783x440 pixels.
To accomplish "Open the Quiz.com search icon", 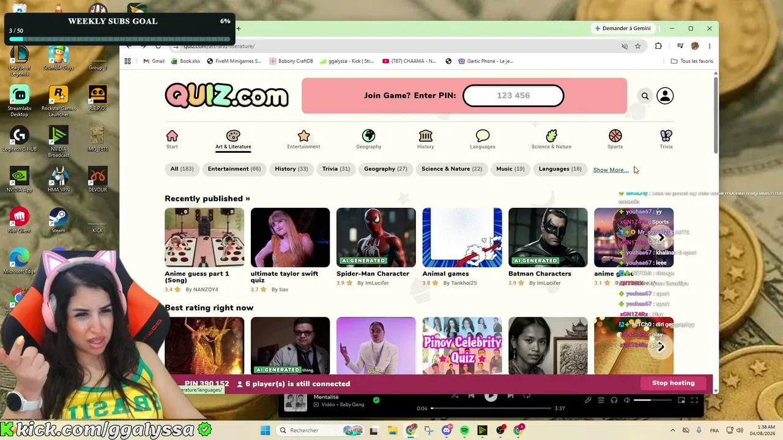I will click(645, 96).
